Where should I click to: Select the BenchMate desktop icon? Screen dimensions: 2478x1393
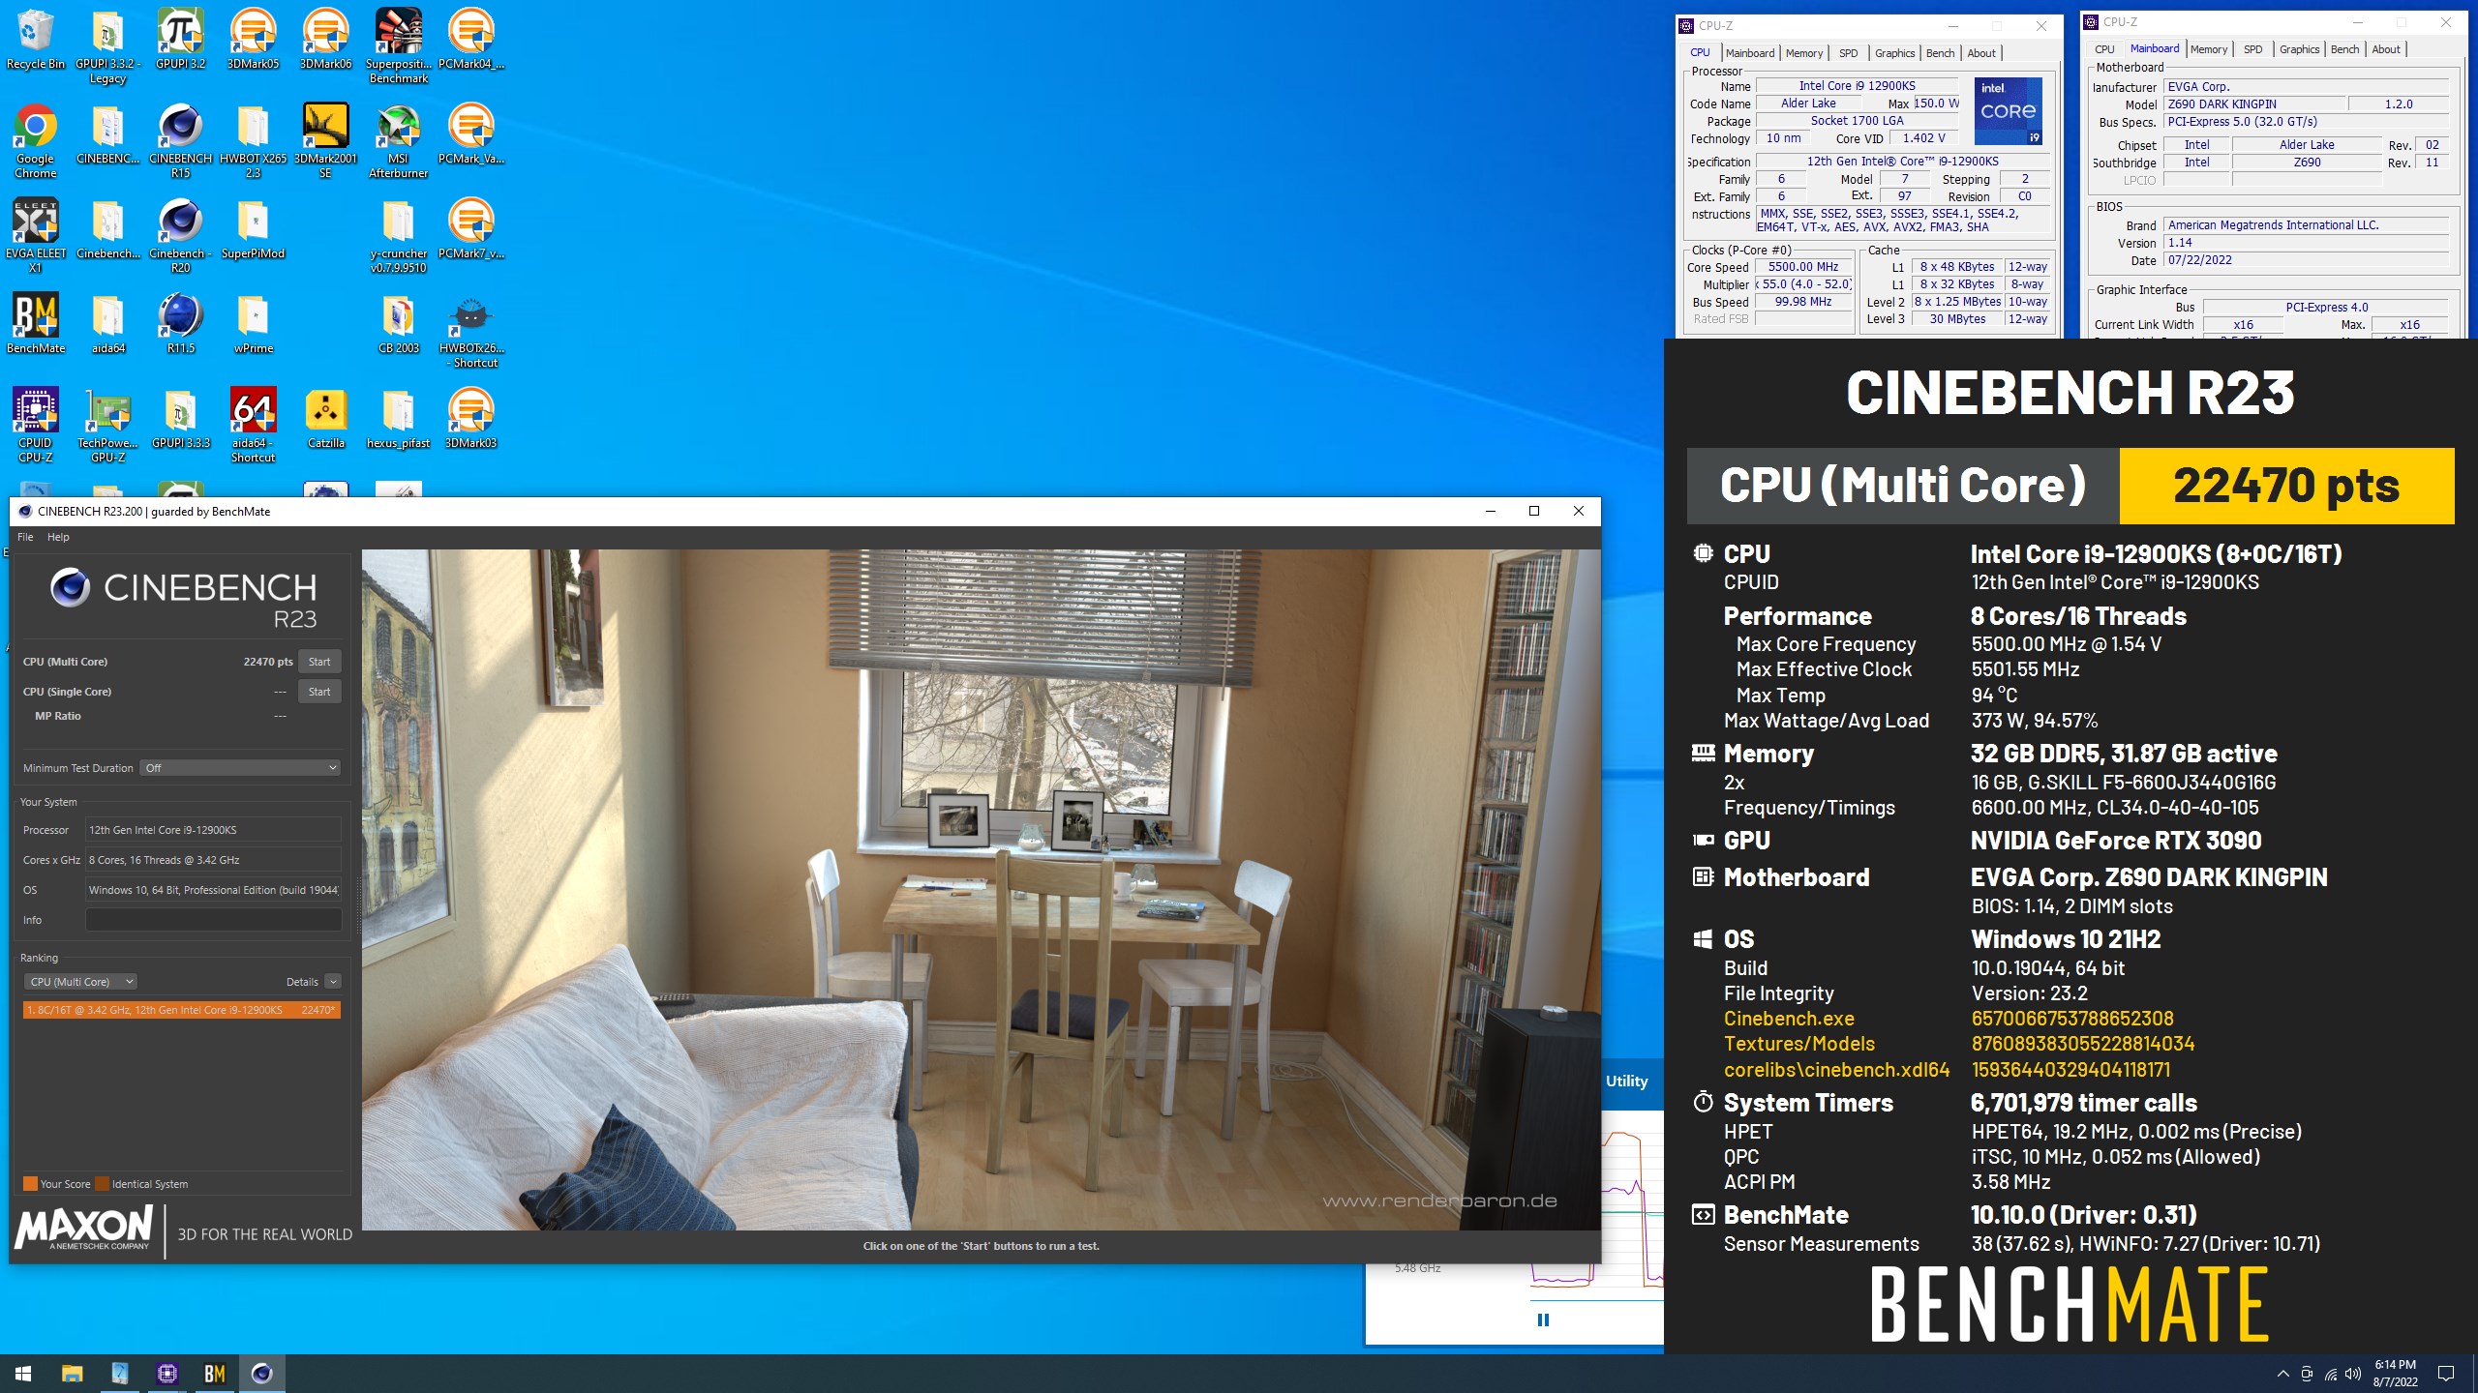[x=36, y=324]
